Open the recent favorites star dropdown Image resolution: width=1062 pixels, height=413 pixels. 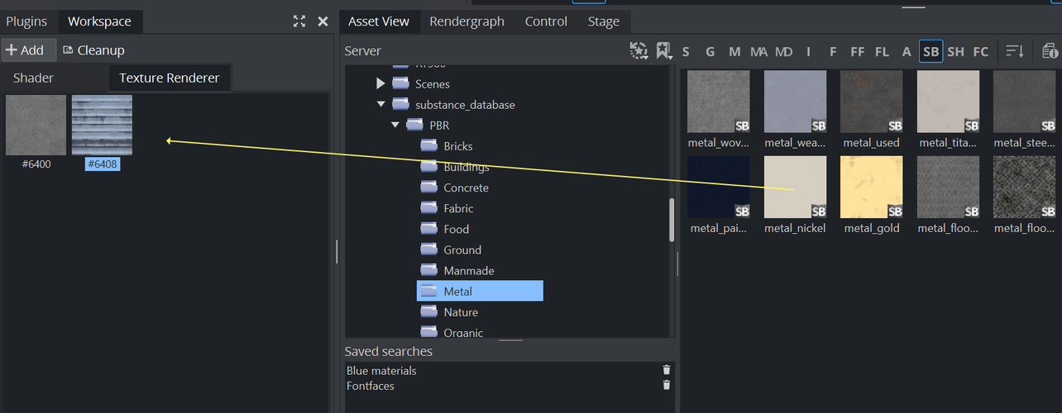(x=639, y=51)
